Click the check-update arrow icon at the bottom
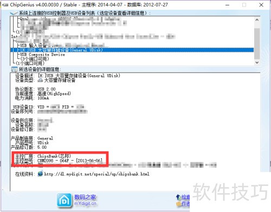This screenshot has width=271, height=212. point(178,197)
